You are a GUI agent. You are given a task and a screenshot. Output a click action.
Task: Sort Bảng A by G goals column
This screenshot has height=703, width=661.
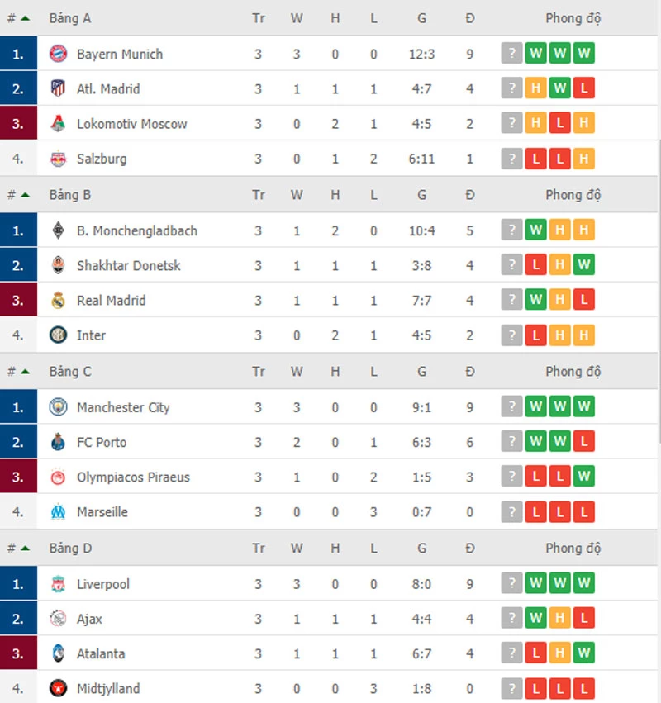(x=421, y=18)
